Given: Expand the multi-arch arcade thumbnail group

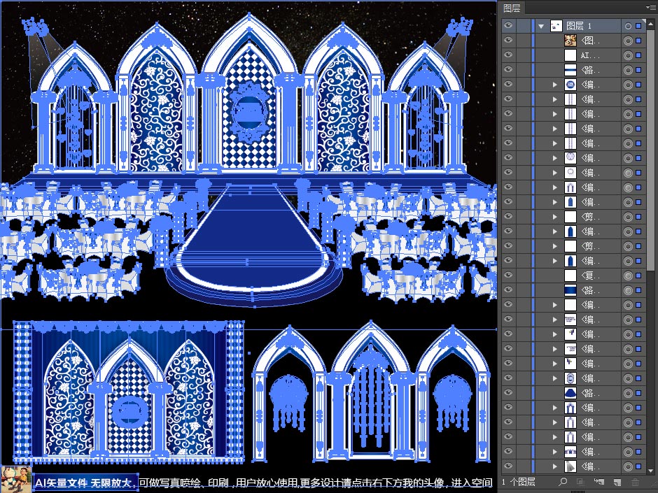Looking at the screenshot, I should click(555, 452).
